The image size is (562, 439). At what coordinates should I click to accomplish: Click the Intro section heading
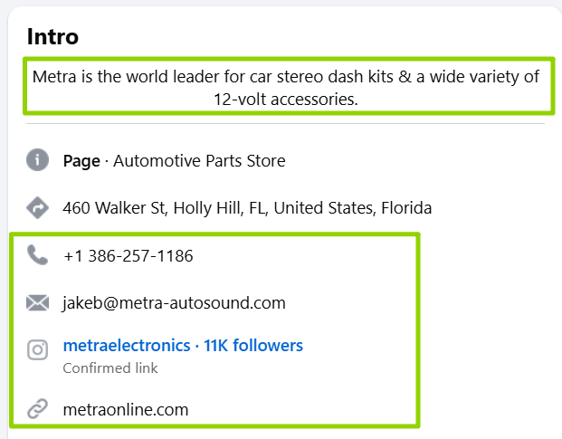tap(52, 37)
